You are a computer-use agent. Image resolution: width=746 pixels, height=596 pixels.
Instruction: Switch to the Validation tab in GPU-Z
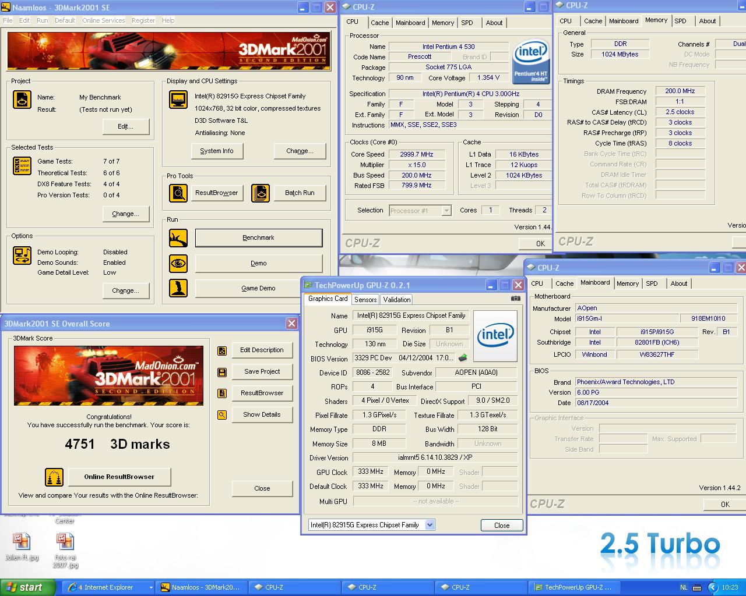pos(397,300)
